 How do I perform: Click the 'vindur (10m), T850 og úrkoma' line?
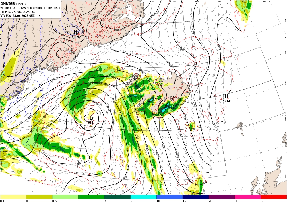click(x=30, y=8)
